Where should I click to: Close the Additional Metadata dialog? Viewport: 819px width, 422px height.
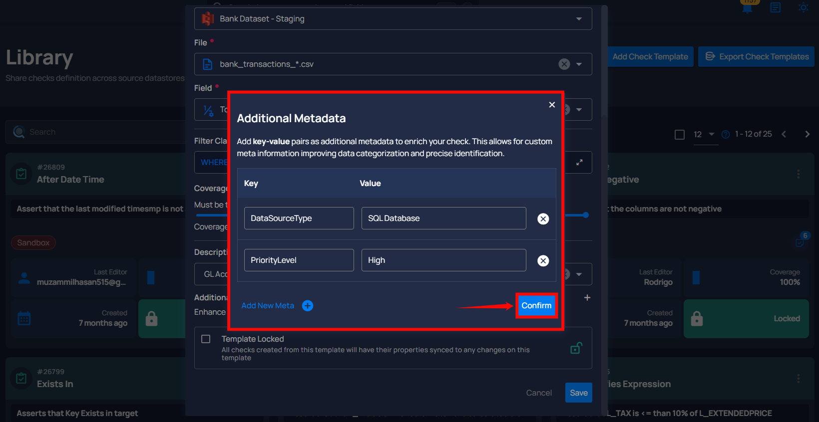click(x=552, y=105)
